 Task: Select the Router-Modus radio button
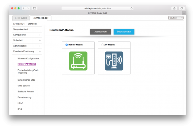point(67,45)
